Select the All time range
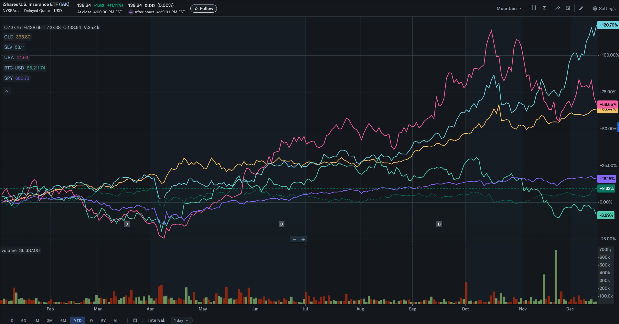 click(116, 321)
